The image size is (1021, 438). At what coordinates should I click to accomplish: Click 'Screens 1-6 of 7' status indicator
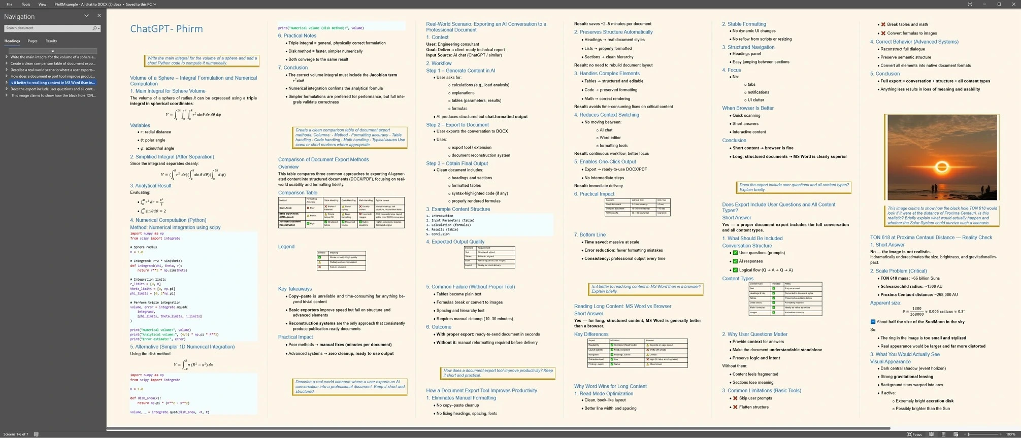point(16,434)
